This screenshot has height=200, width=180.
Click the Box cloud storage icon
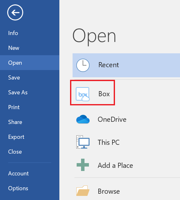(83, 94)
